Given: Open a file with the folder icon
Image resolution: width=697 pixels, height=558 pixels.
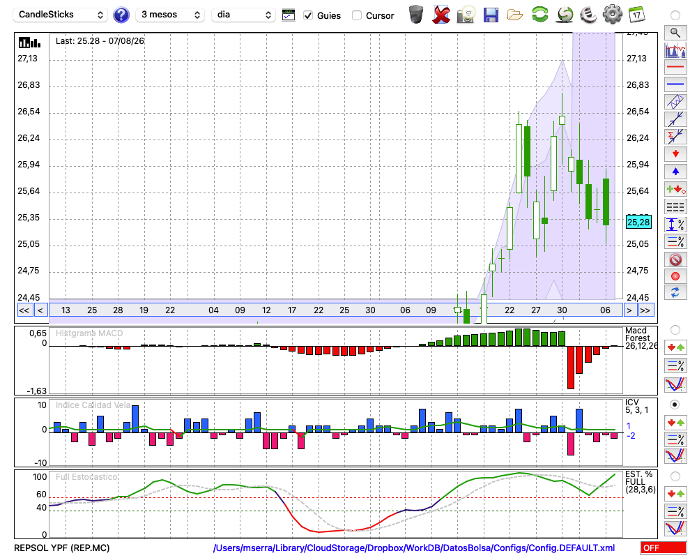Looking at the screenshot, I should [x=515, y=15].
